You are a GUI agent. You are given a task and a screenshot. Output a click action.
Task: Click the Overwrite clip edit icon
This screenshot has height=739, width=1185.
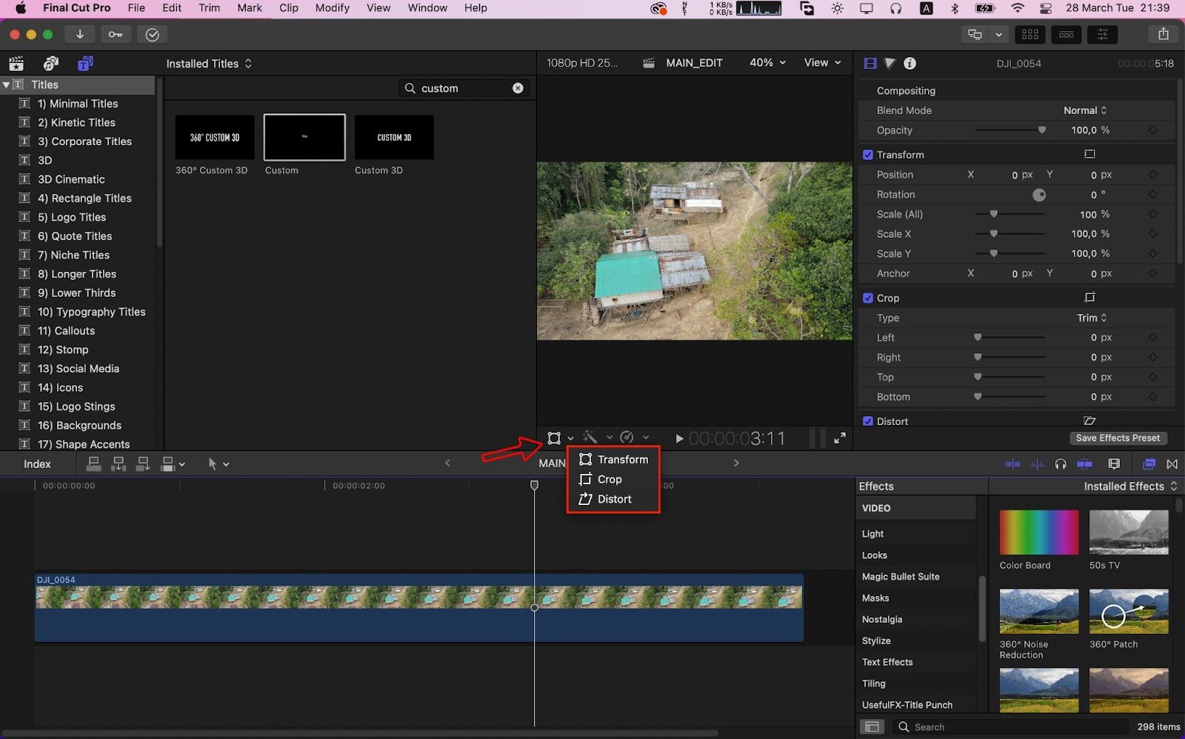tap(168, 464)
